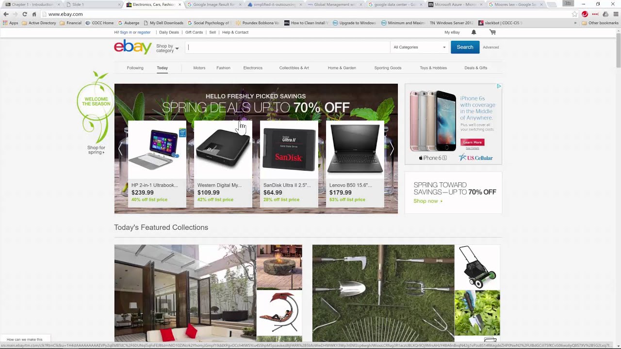
Task: Show next deals with right carousel arrow
Action: click(392, 150)
